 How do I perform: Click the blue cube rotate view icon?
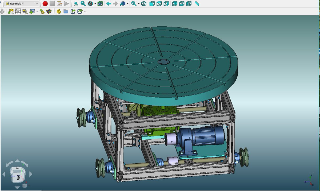pos(123,4)
